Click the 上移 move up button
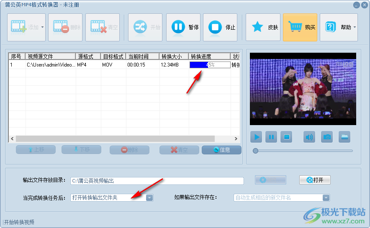 [36, 150]
